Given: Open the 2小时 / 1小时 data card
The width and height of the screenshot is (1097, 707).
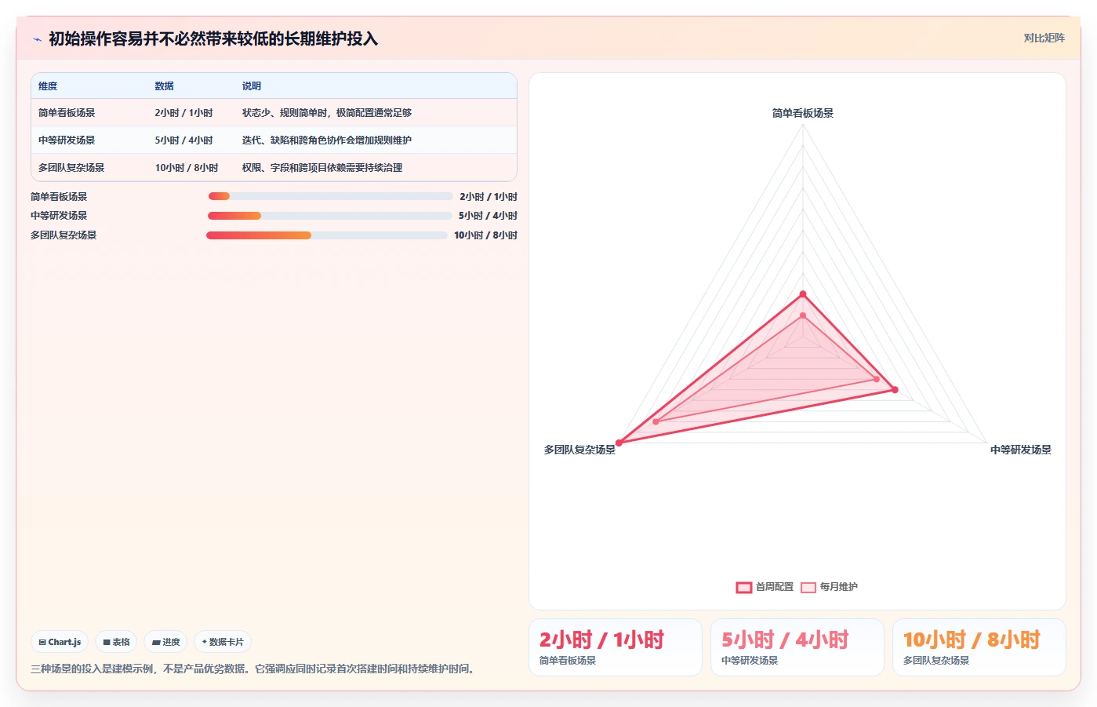Looking at the screenshot, I should tap(616, 647).
